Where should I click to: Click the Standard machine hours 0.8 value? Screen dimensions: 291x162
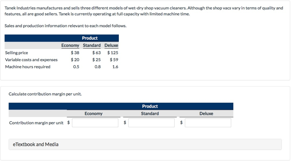98,67
